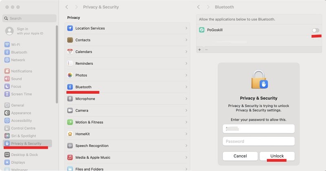This screenshot has width=326, height=171.
Task: Open Control Centre settings in sidebar
Action: click(24, 128)
